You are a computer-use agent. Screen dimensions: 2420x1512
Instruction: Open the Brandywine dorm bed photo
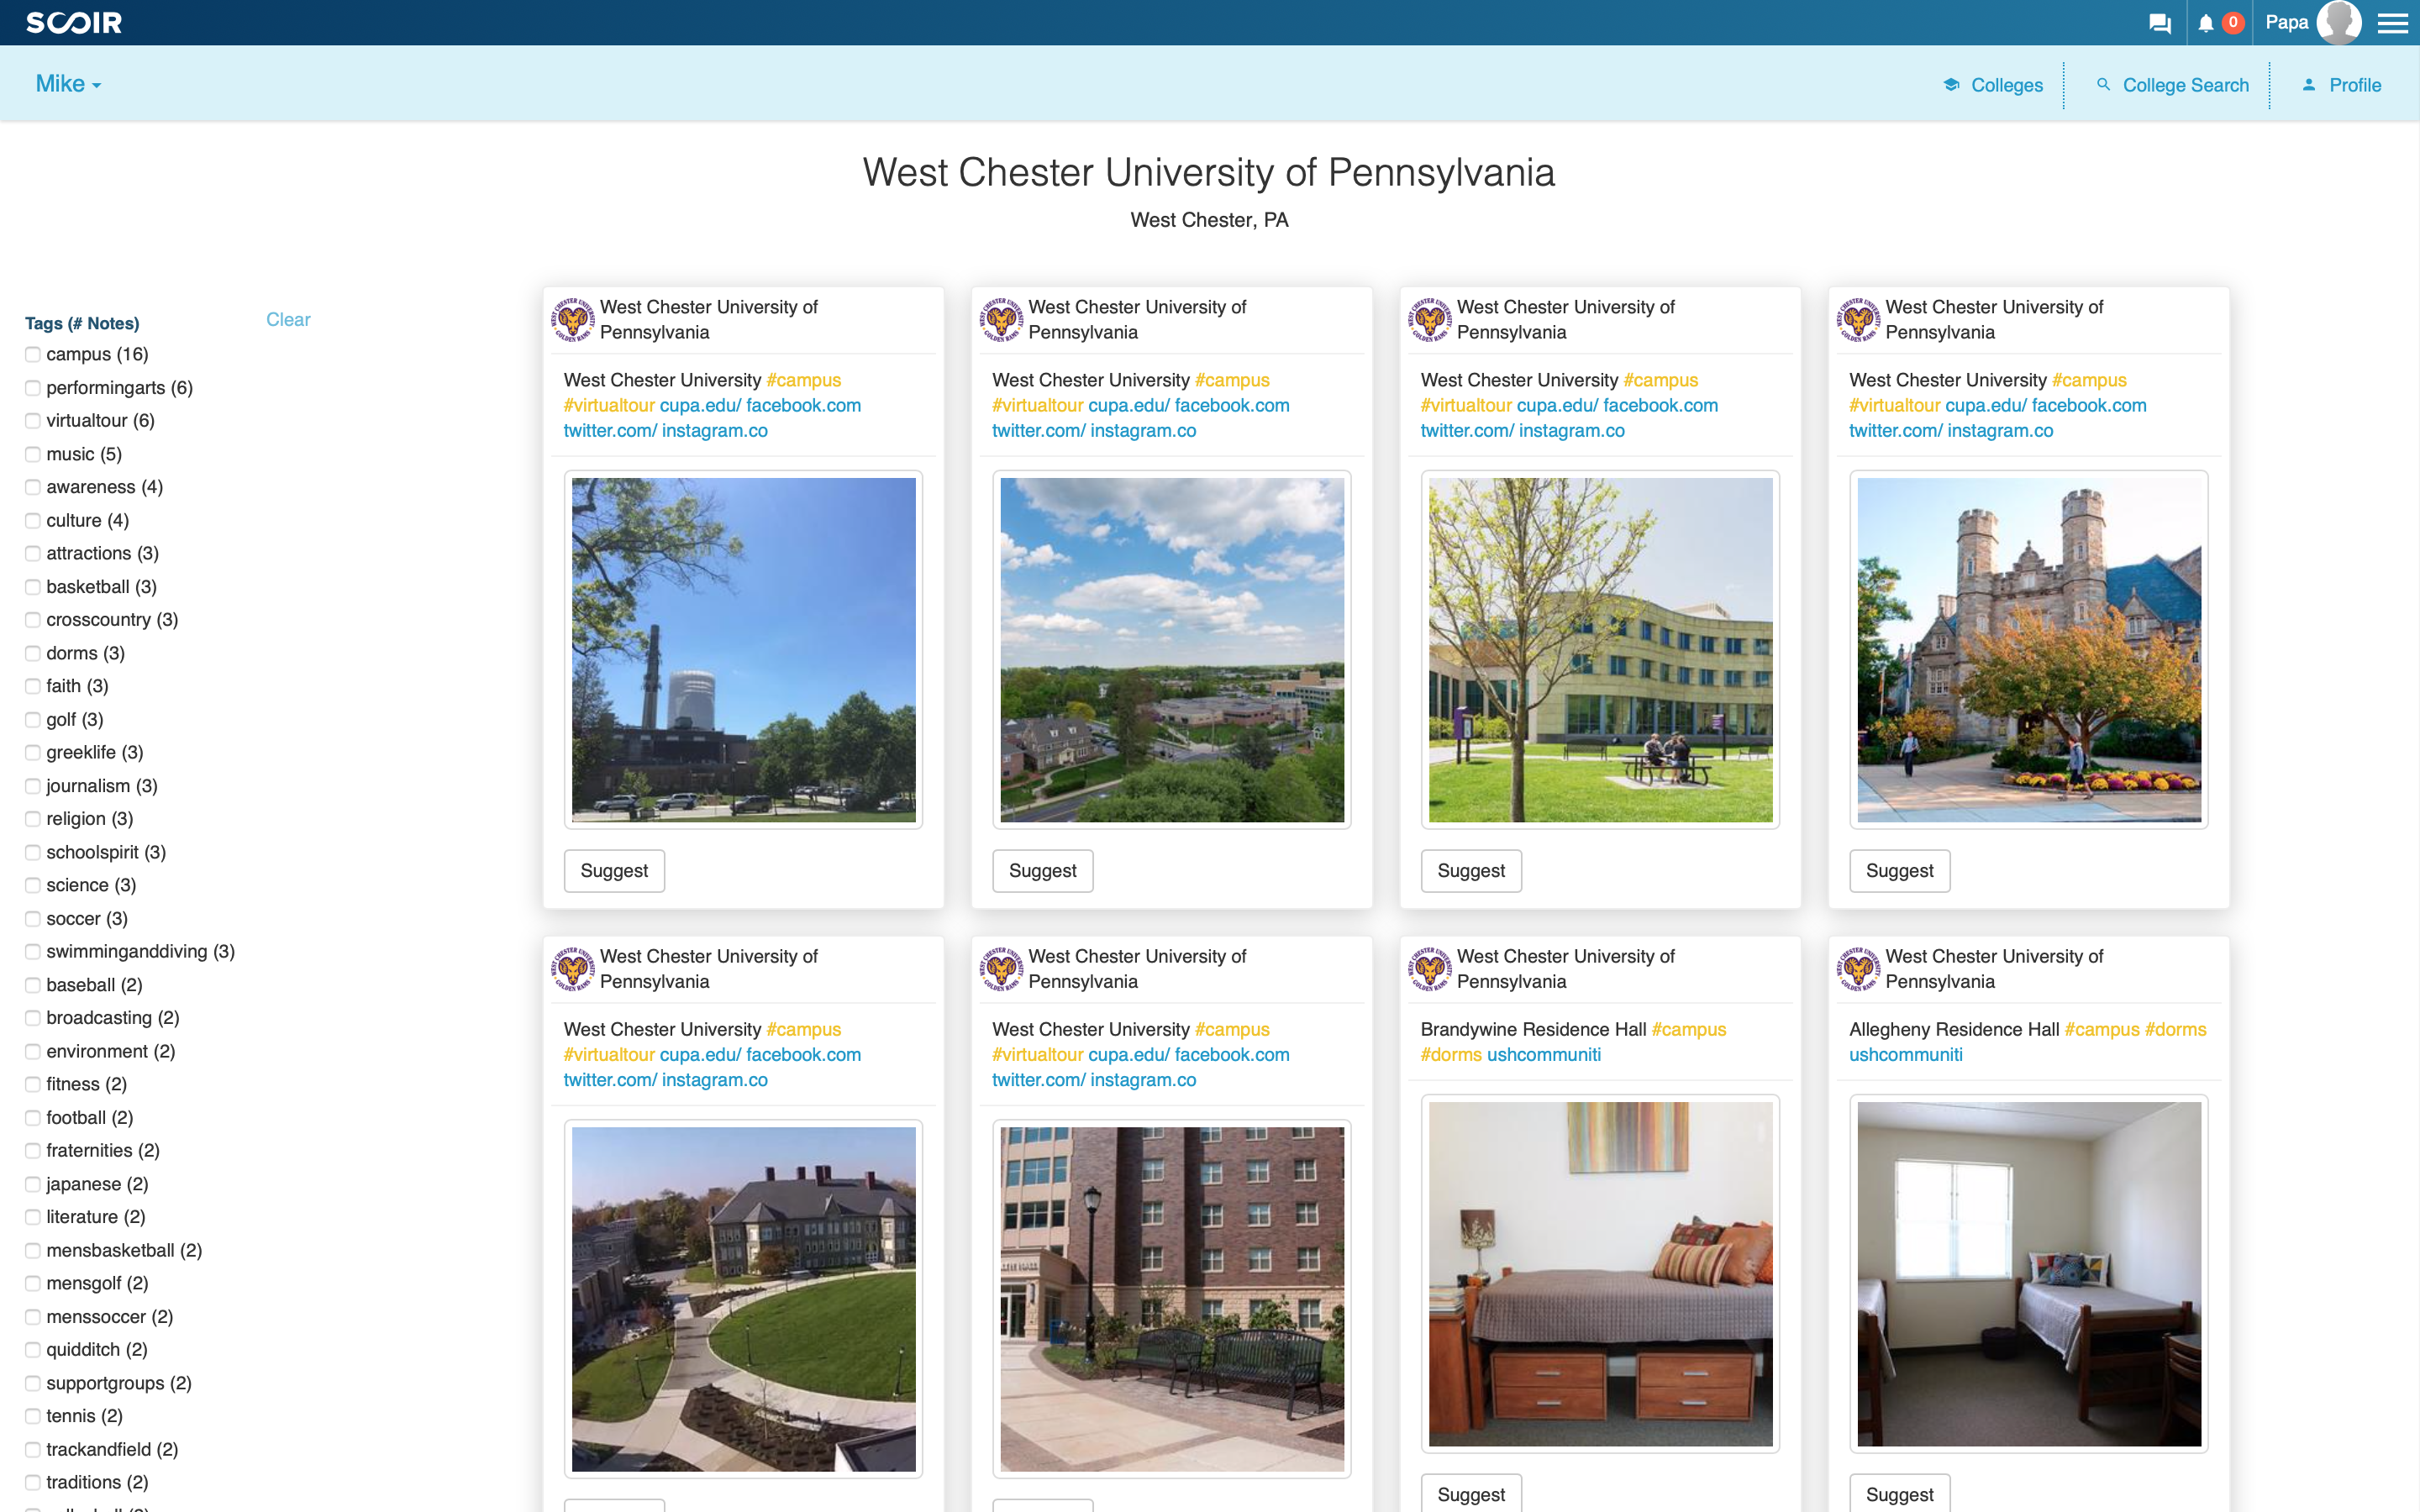pos(1600,1274)
